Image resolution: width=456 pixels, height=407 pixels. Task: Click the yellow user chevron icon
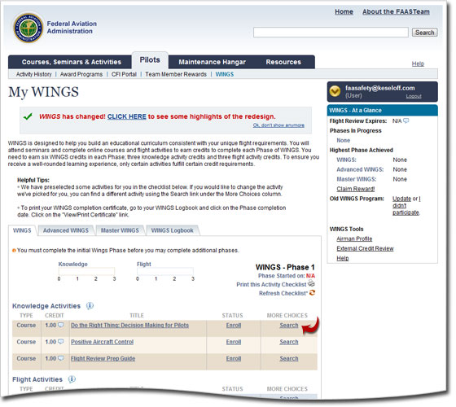[335, 91]
